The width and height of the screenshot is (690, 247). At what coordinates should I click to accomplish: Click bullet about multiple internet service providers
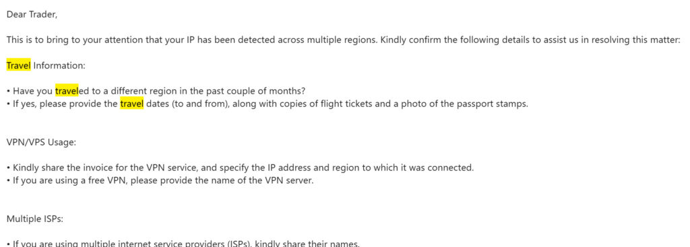pyautogui.click(x=183, y=243)
